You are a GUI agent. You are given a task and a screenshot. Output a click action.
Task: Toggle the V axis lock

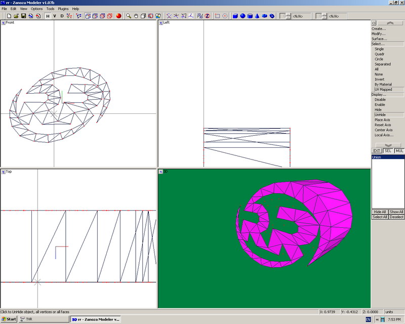click(55, 16)
